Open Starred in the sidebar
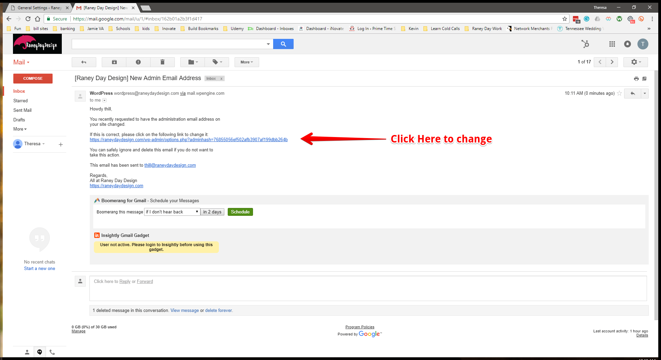 [20, 101]
